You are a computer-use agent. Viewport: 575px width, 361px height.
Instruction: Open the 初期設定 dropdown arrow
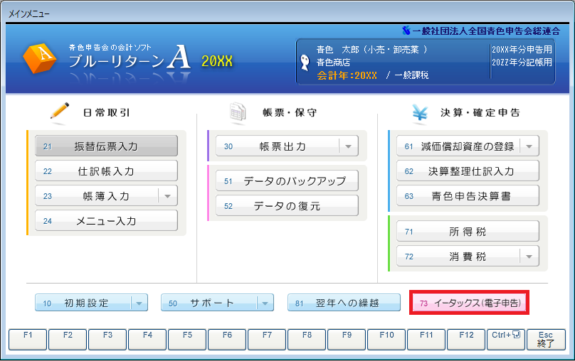(139, 303)
